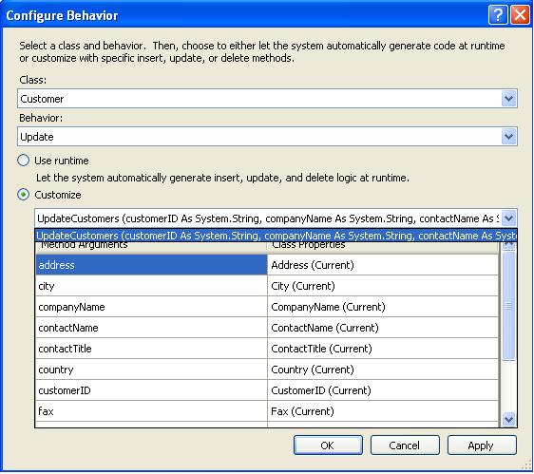Click the Customer class combo box
This screenshot has height=474, width=534.
pos(267,99)
